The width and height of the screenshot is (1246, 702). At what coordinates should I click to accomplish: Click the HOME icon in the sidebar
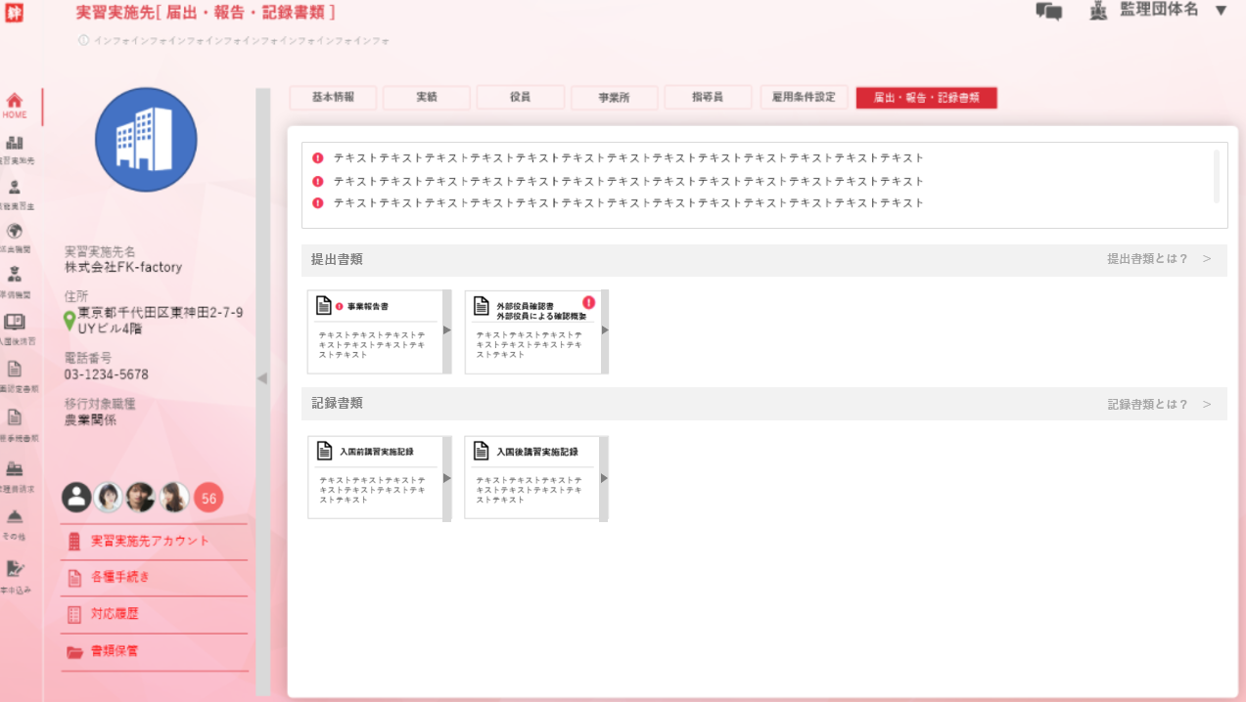click(15, 102)
